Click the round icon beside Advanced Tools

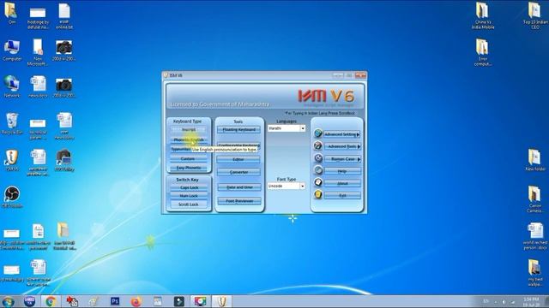[318, 145]
